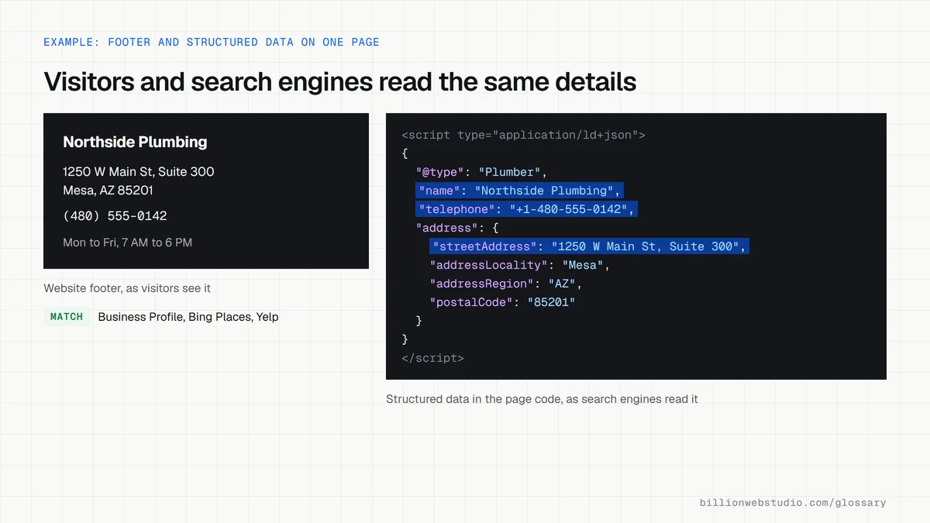930x523 pixels.
Task: Click the highlighted 'streetAddress' code line
Action: 589,246
